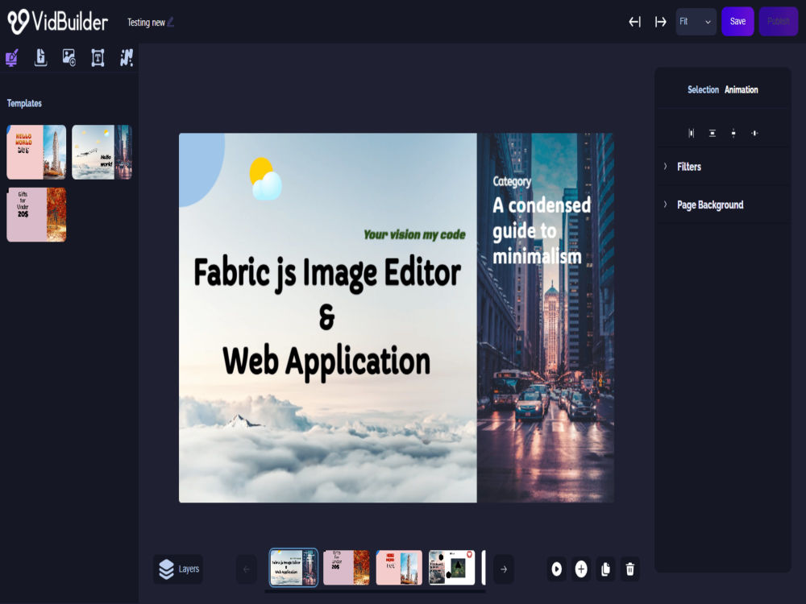Image resolution: width=806 pixels, height=604 pixels.
Task: Click the third alignment icon in the Selection panel
Action: pos(733,133)
